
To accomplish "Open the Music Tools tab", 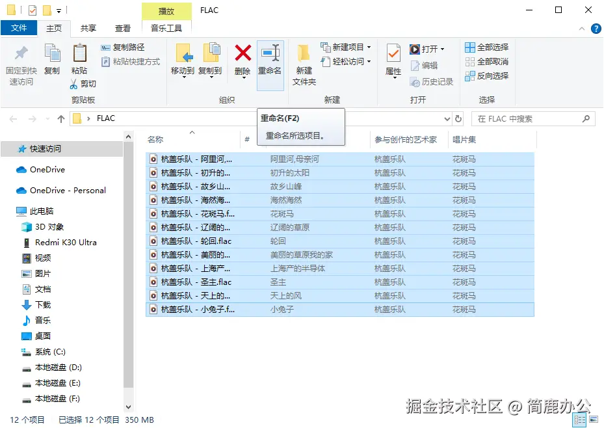I will pyautogui.click(x=166, y=28).
